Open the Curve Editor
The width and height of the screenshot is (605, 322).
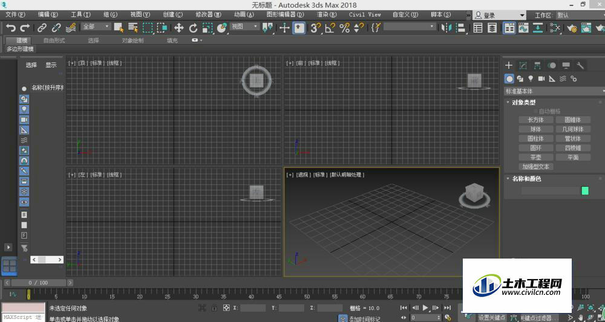click(x=523, y=28)
